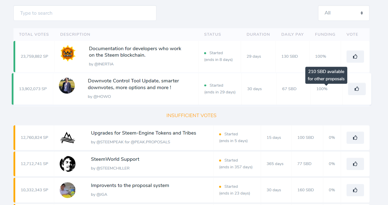Visit the by @HOWO author link
Screen dimensions: 388x205
(99, 97)
